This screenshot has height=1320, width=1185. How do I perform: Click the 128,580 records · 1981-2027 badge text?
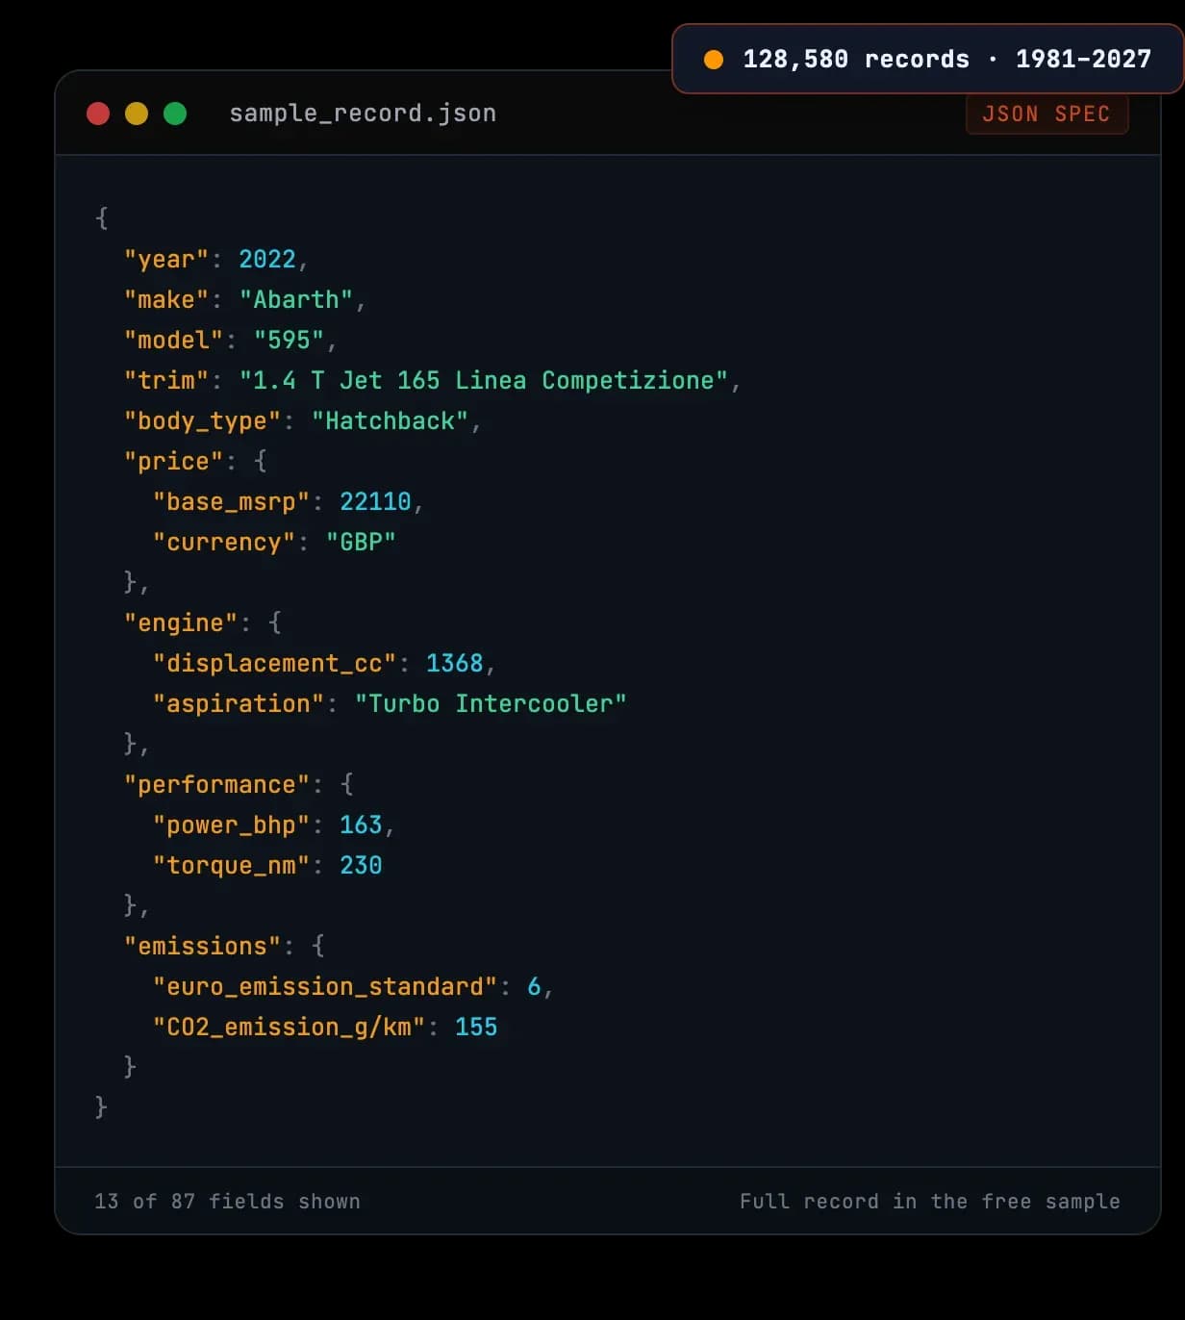pyautogui.click(x=946, y=60)
